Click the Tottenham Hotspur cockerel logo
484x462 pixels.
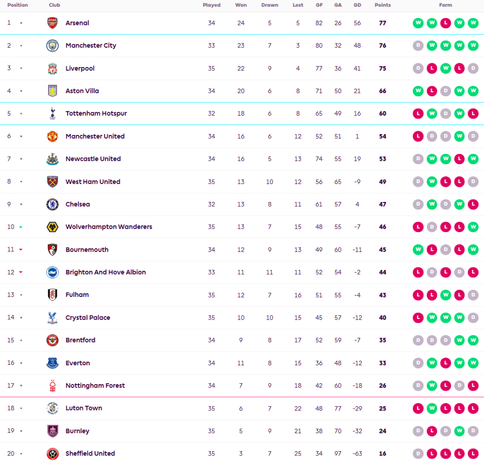click(x=52, y=114)
